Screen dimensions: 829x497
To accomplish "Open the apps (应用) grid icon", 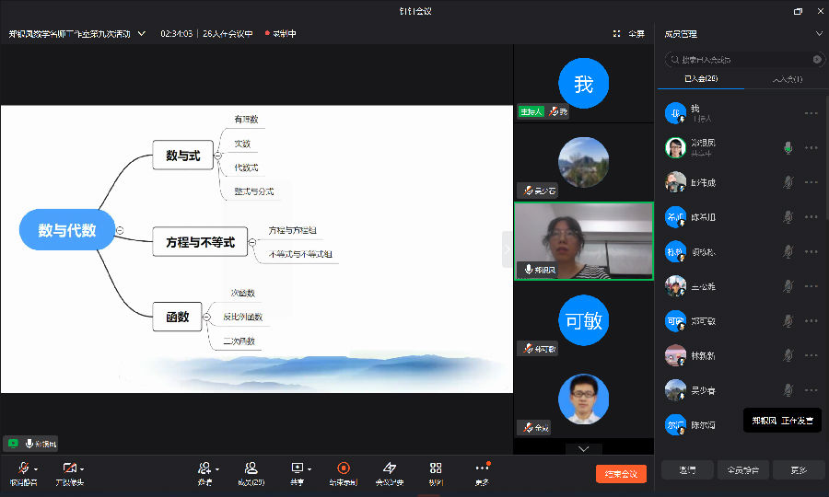I will (x=436, y=468).
